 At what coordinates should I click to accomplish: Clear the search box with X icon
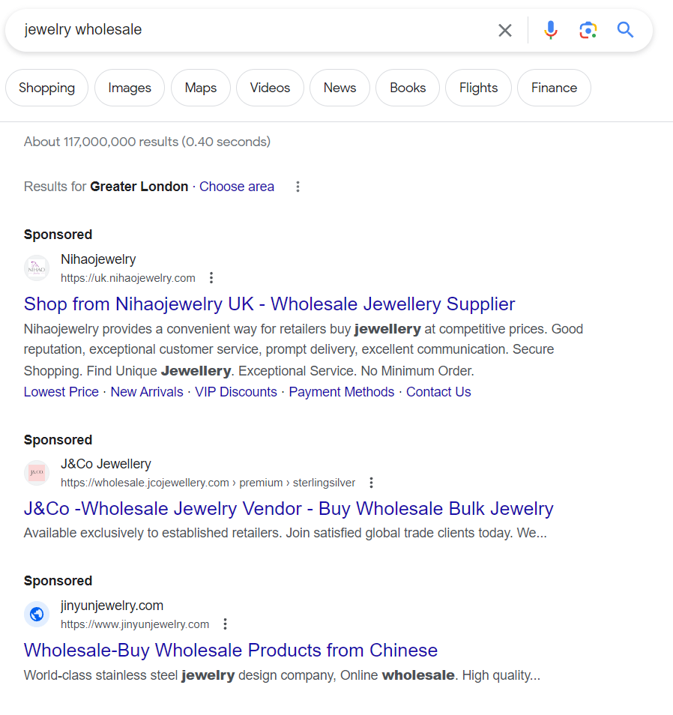coord(505,30)
